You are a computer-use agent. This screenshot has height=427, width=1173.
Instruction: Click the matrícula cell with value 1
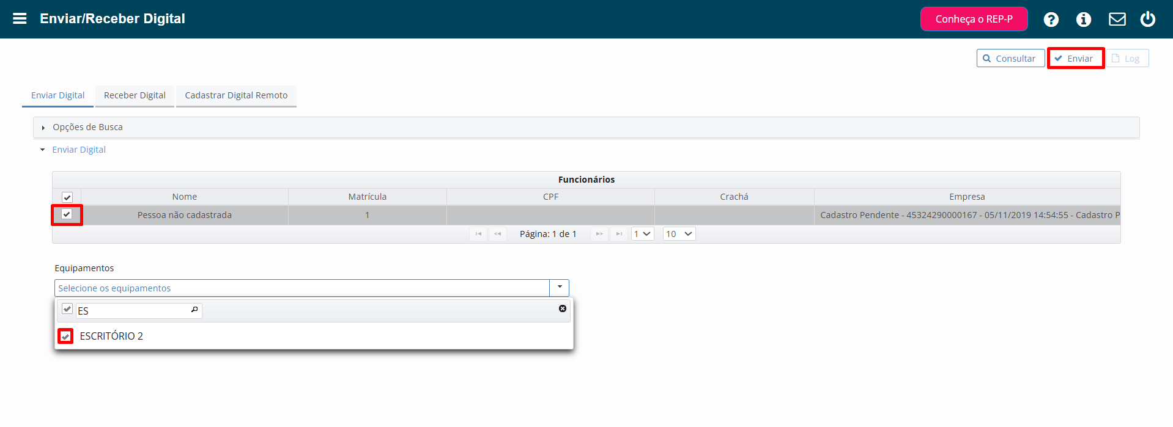tap(368, 215)
